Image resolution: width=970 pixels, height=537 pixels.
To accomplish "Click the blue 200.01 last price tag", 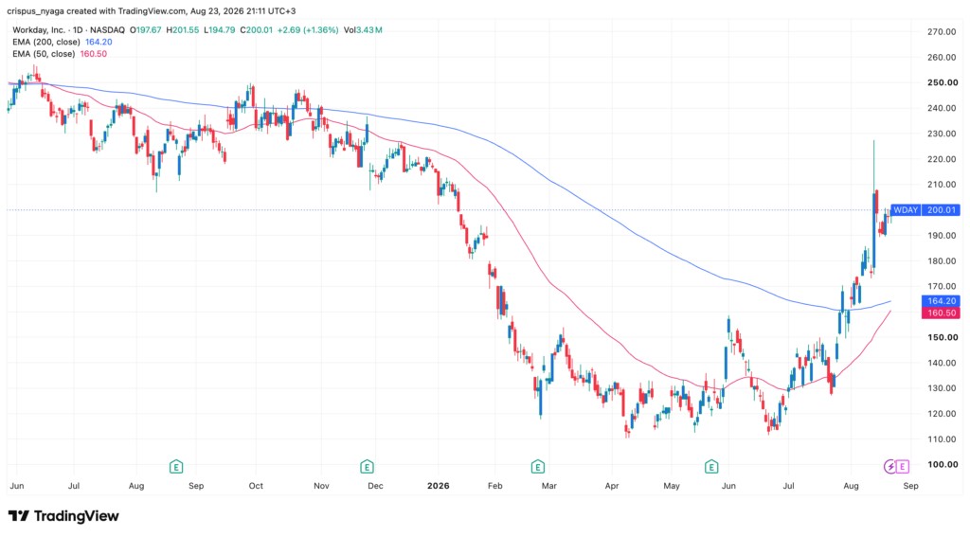I will pos(941,210).
